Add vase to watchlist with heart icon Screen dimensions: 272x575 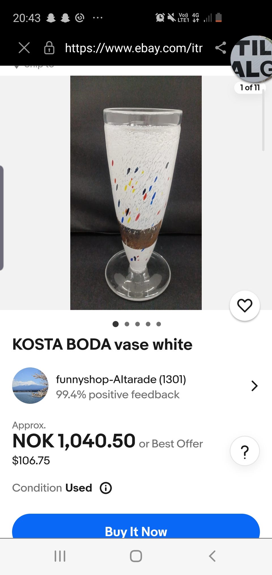pos(245,306)
